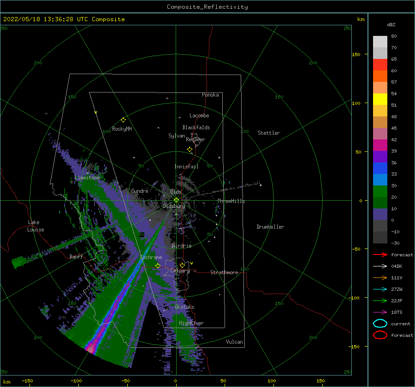
Task: Click the bright yellow 54 dBZ swatch
Action: [x=380, y=99]
